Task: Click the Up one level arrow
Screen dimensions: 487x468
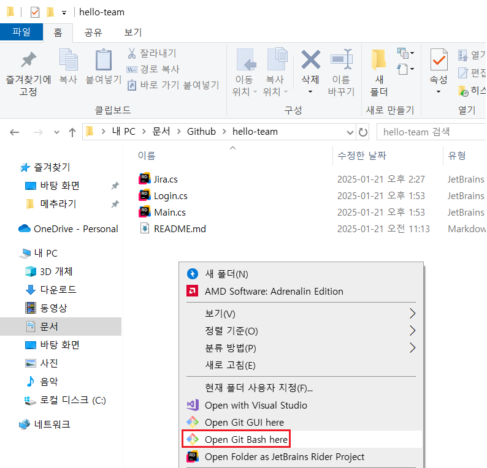Action: point(72,132)
